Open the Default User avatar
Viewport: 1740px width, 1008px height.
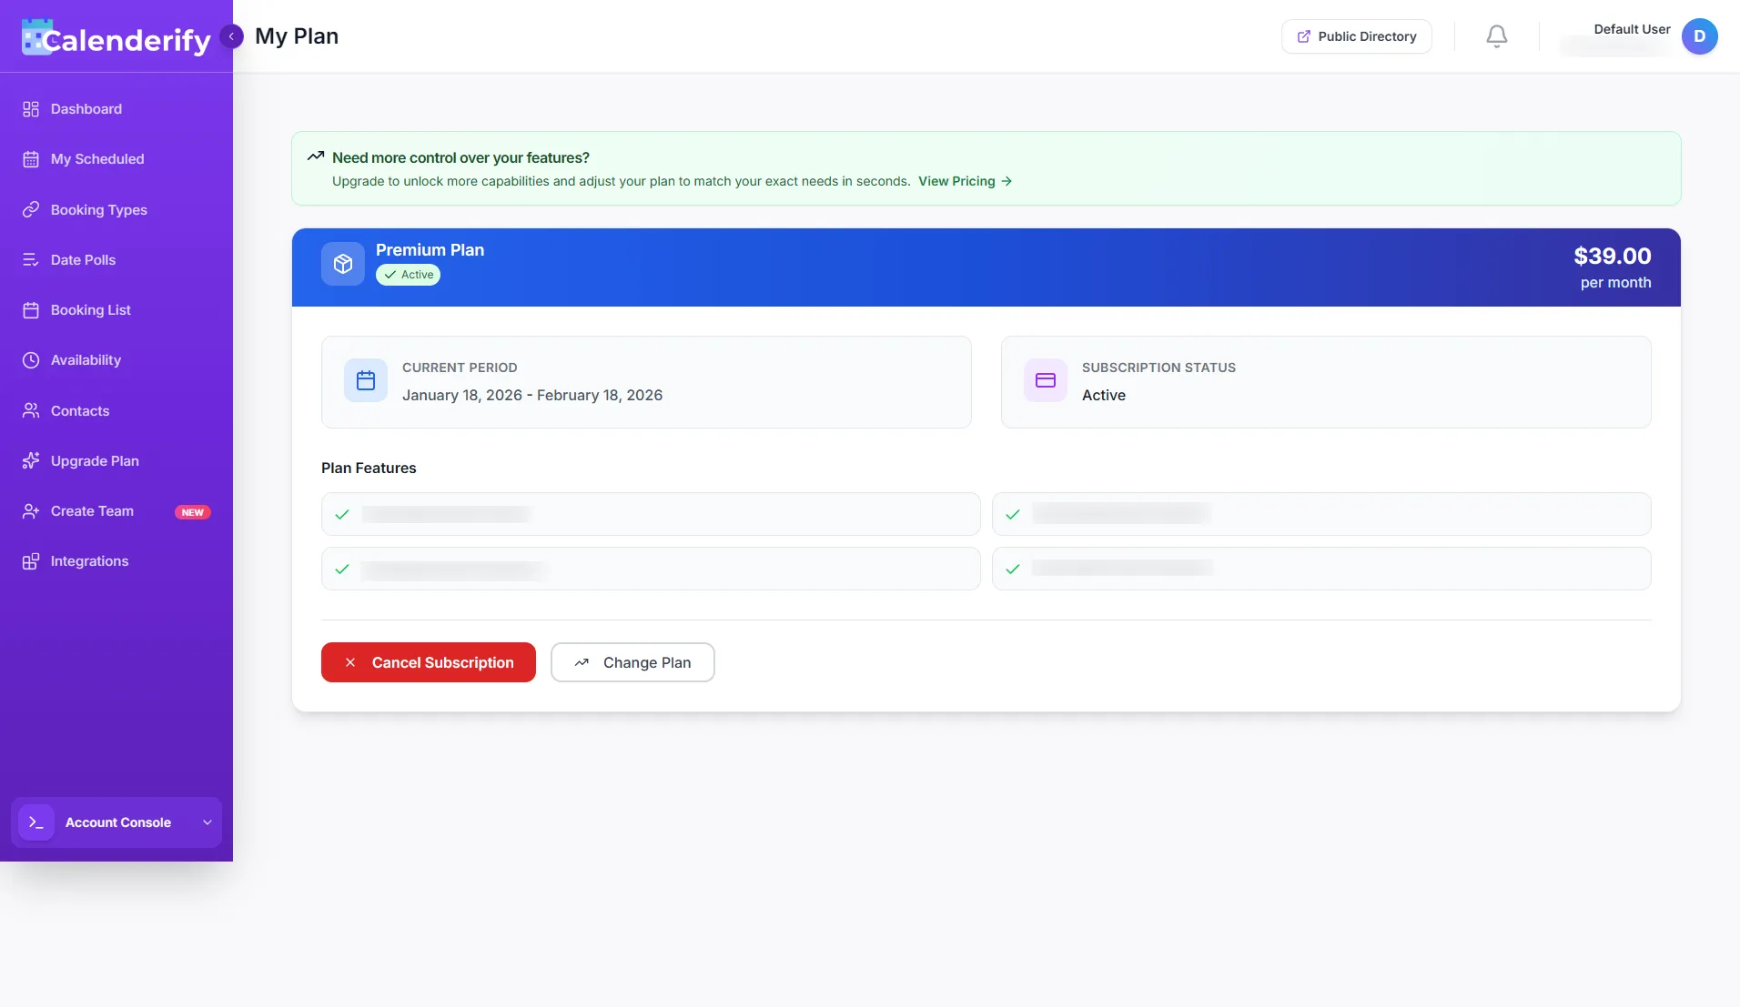click(x=1699, y=36)
